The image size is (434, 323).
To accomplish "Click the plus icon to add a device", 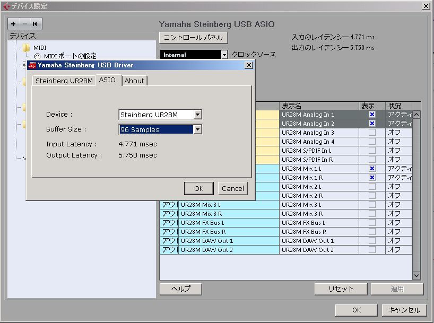I will 13,23.
